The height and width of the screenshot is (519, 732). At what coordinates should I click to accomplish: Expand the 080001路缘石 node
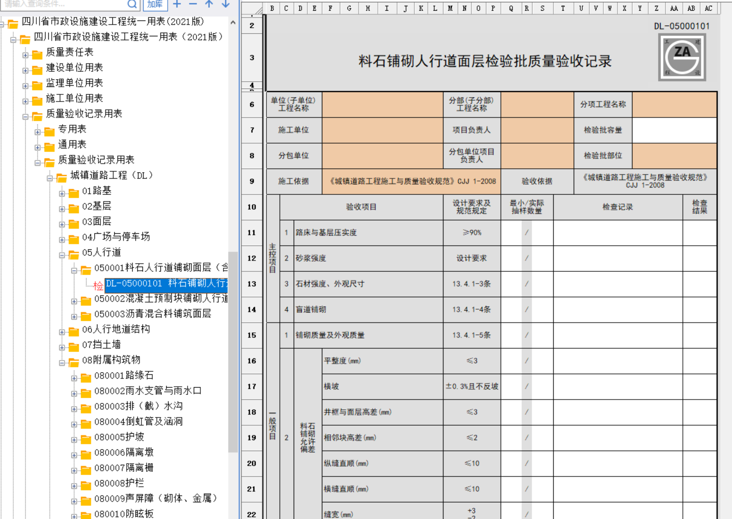[74, 378]
